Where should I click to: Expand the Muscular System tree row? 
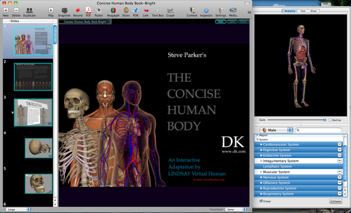pos(261,172)
